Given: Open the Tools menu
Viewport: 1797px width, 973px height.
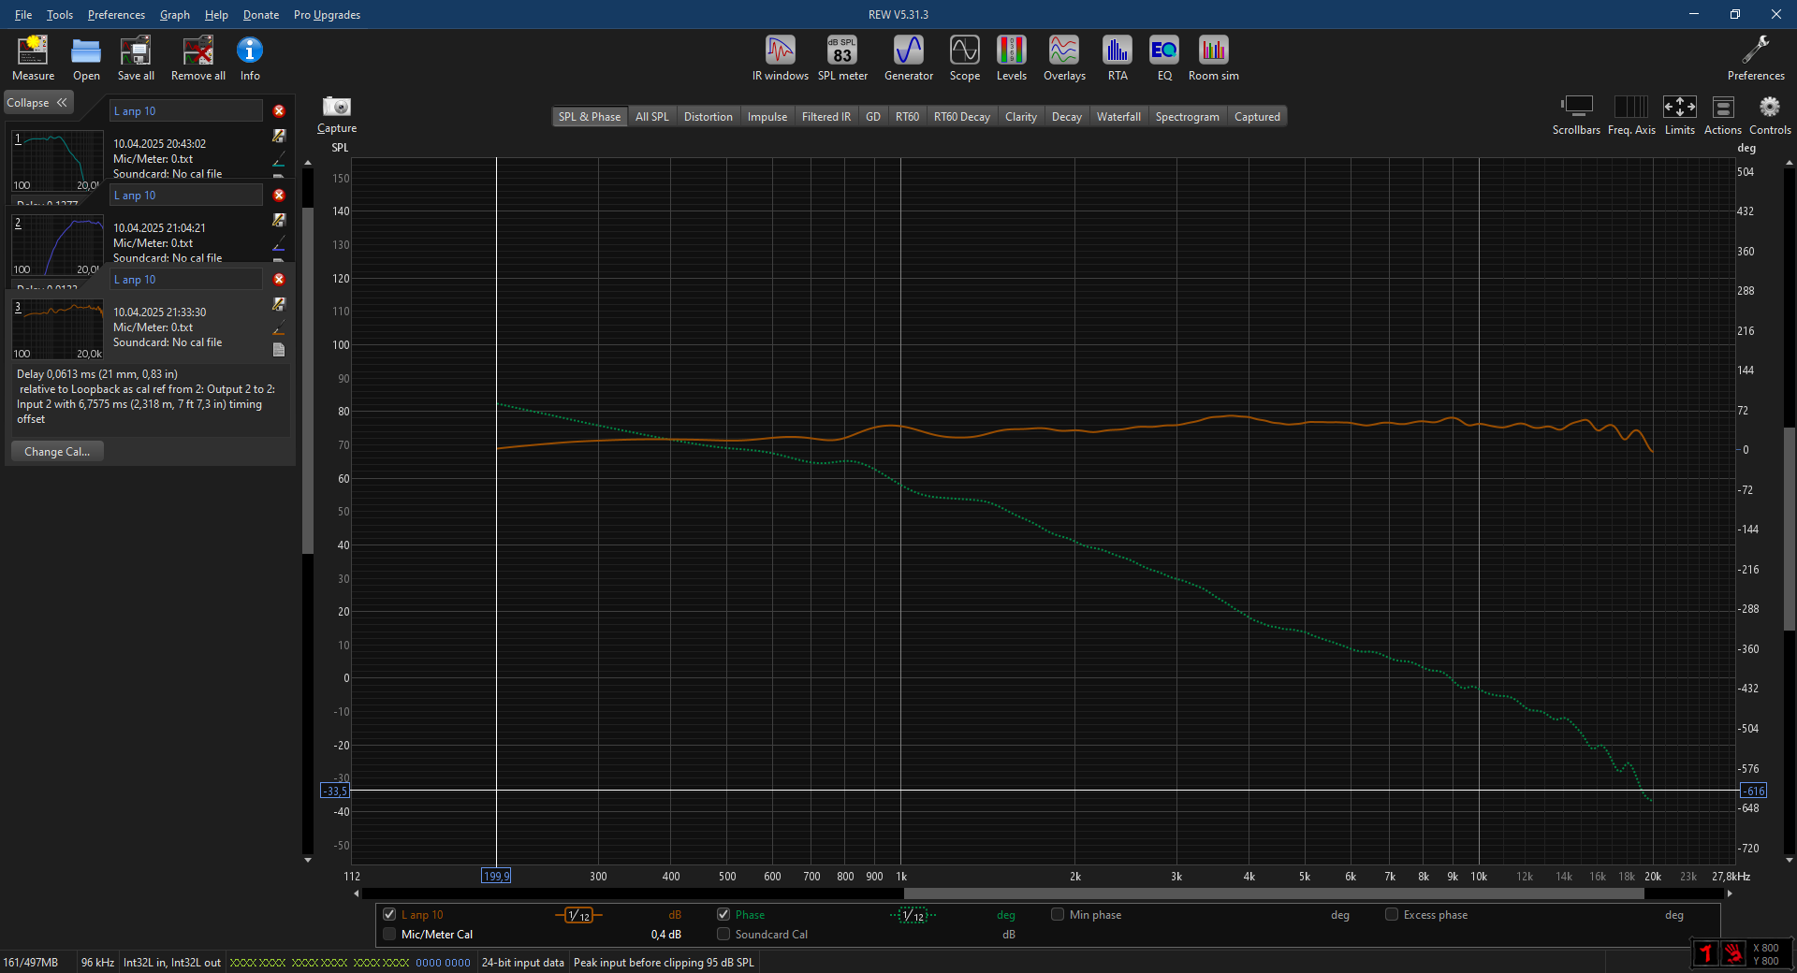Looking at the screenshot, I should point(60,14).
